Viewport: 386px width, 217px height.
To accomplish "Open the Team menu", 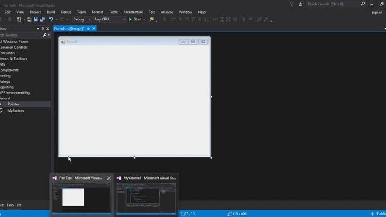I will coord(81,12).
